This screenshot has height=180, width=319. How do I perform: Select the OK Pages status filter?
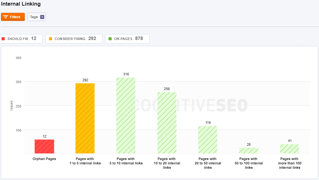127,39
